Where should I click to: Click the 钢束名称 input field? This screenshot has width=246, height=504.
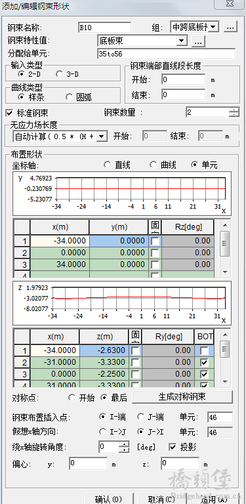[x=105, y=28]
